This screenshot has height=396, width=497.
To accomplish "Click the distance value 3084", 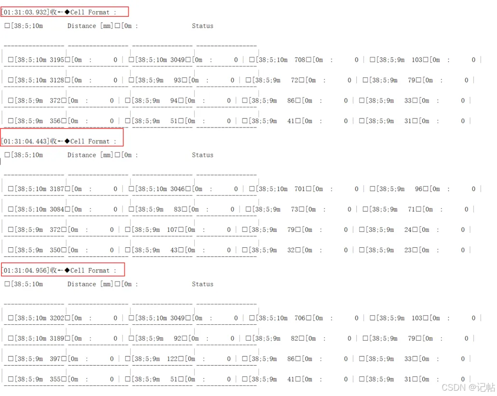I will click(57, 209).
